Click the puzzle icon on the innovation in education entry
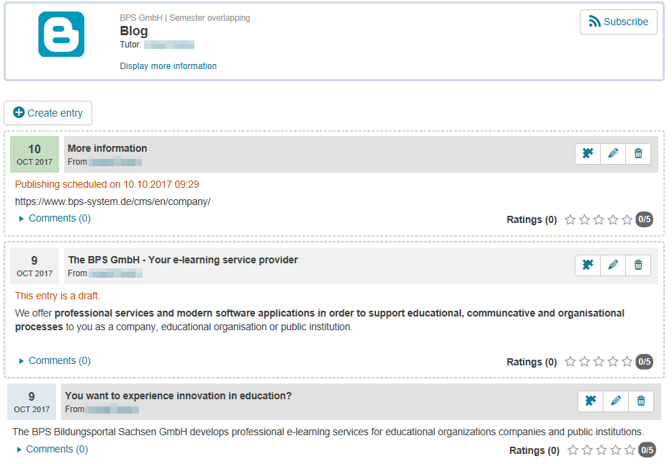Viewport: 672px width, 464px height. click(591, 401)
